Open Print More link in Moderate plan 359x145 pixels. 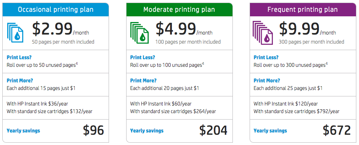(143, 80)
